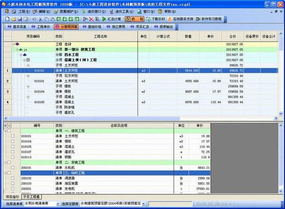Image resolution: width=285 pixels, height=209 pixels.
Task: Switch to the 基础价格 tab
Action: 92,27
